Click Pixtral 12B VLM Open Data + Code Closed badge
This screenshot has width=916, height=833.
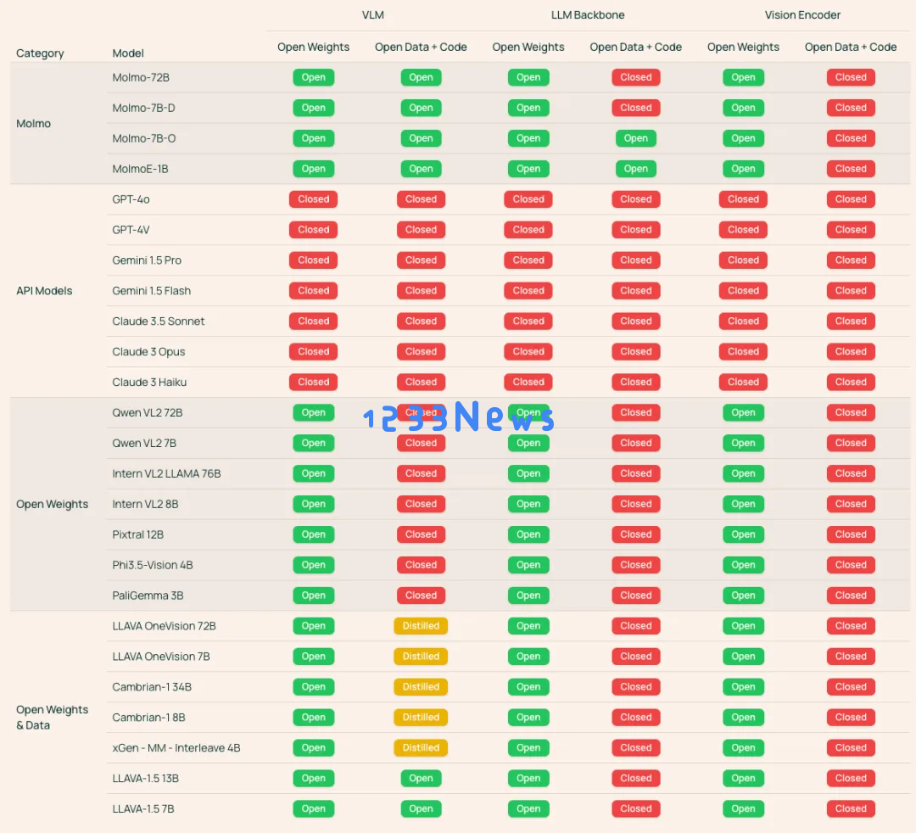(x=421, y=534)
